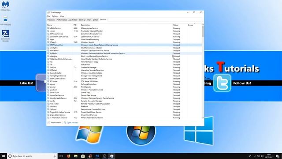
Task: Select the TrustedInstaller service row
Action: [124, 73]
